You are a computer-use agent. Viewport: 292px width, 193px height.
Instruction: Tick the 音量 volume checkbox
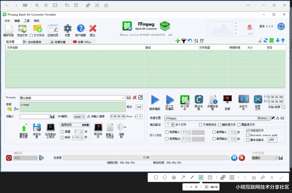(x=62, y=132)
